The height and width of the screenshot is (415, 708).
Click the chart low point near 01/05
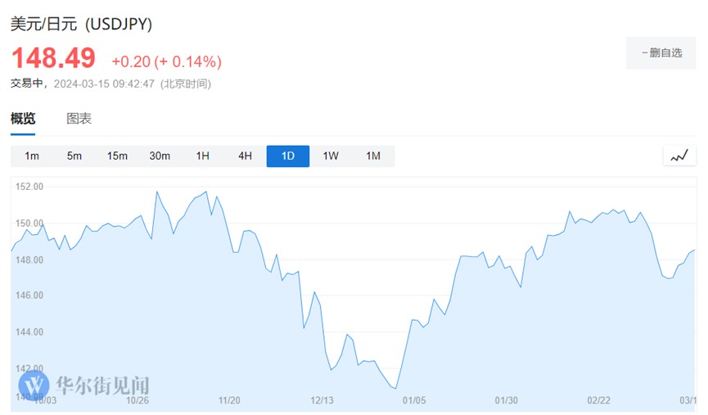pyautogui.click(x=395, y=388)
